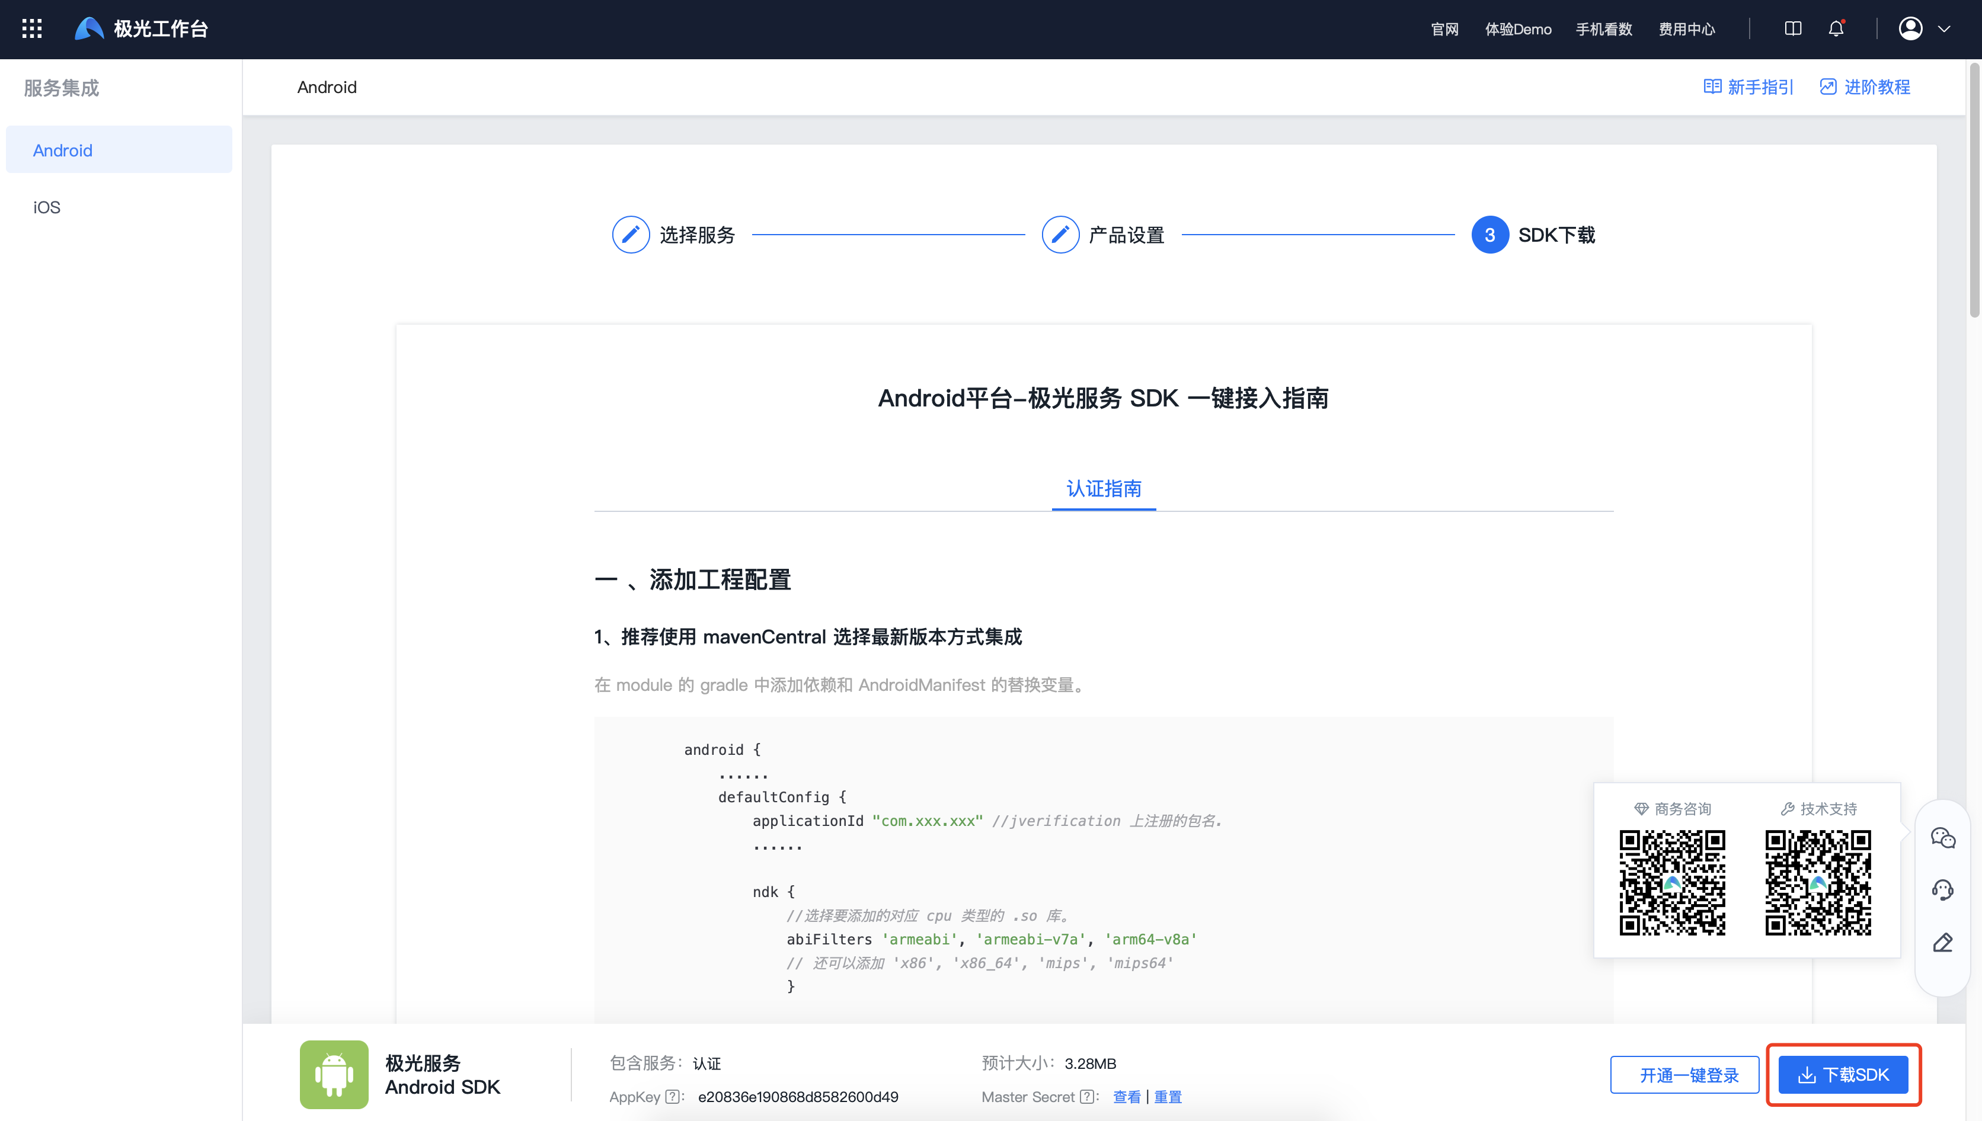Click the AppKey help question icon
The width and height of the screenshot is (1982, 1121).
point(672,1096)
